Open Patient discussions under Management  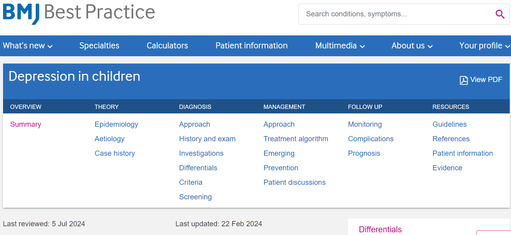[295, 182]
